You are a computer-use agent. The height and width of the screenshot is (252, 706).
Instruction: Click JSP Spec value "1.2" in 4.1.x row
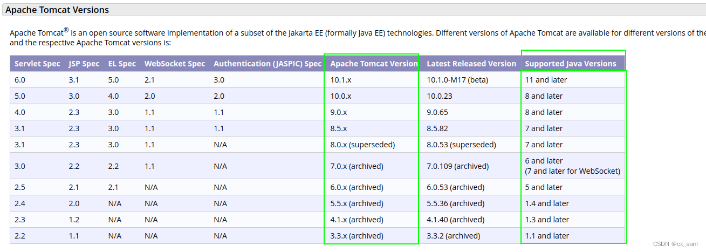point(74,220)
